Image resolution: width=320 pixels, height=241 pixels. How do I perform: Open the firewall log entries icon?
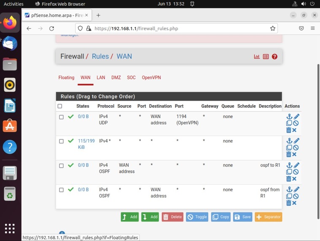tap(266, 57)
